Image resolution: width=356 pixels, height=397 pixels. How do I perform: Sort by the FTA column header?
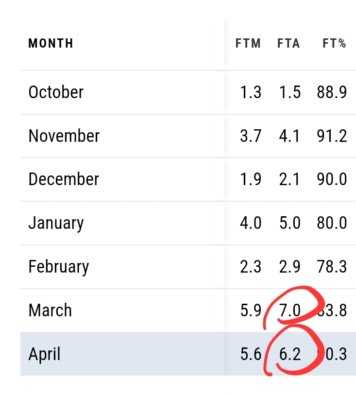[x=288, y=43]
